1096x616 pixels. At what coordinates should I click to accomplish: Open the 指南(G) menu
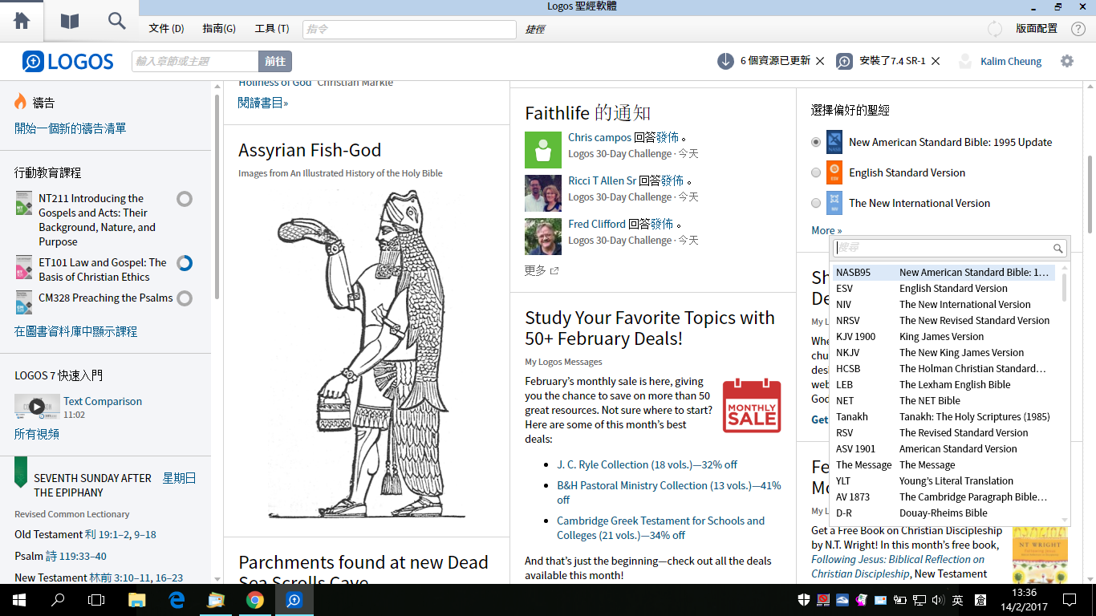(x=219, y=29)
